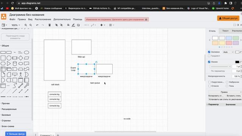Open the plus insert dropdown
Image resolution: width=242 pixels, height=136 pixels.
(102, 25)
